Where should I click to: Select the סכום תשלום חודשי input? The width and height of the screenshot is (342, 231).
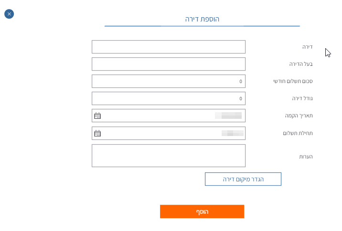point(168,81)
